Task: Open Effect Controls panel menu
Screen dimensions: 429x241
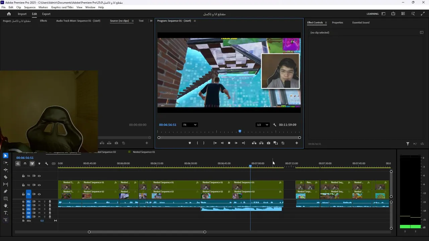Action: coord(326,23)
